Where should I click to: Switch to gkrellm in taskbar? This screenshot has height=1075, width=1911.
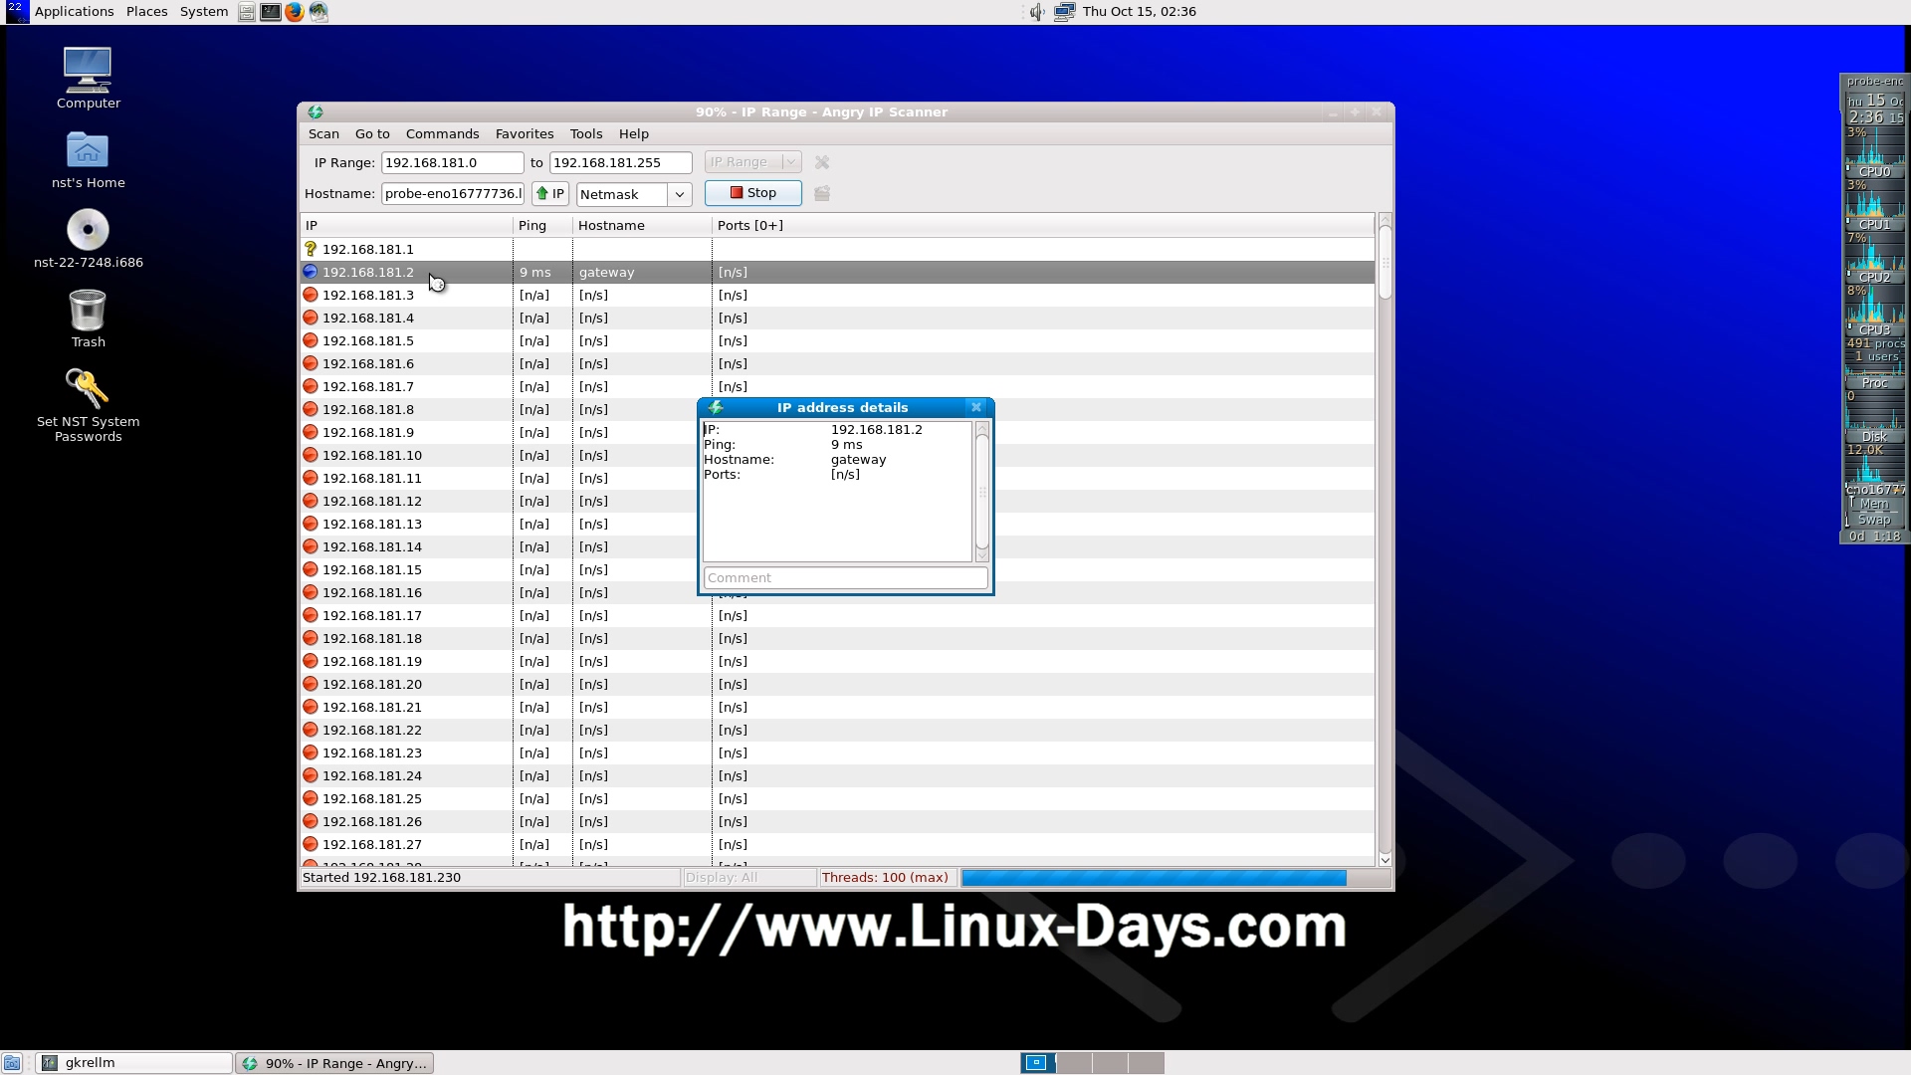[x=133, y=1063]
